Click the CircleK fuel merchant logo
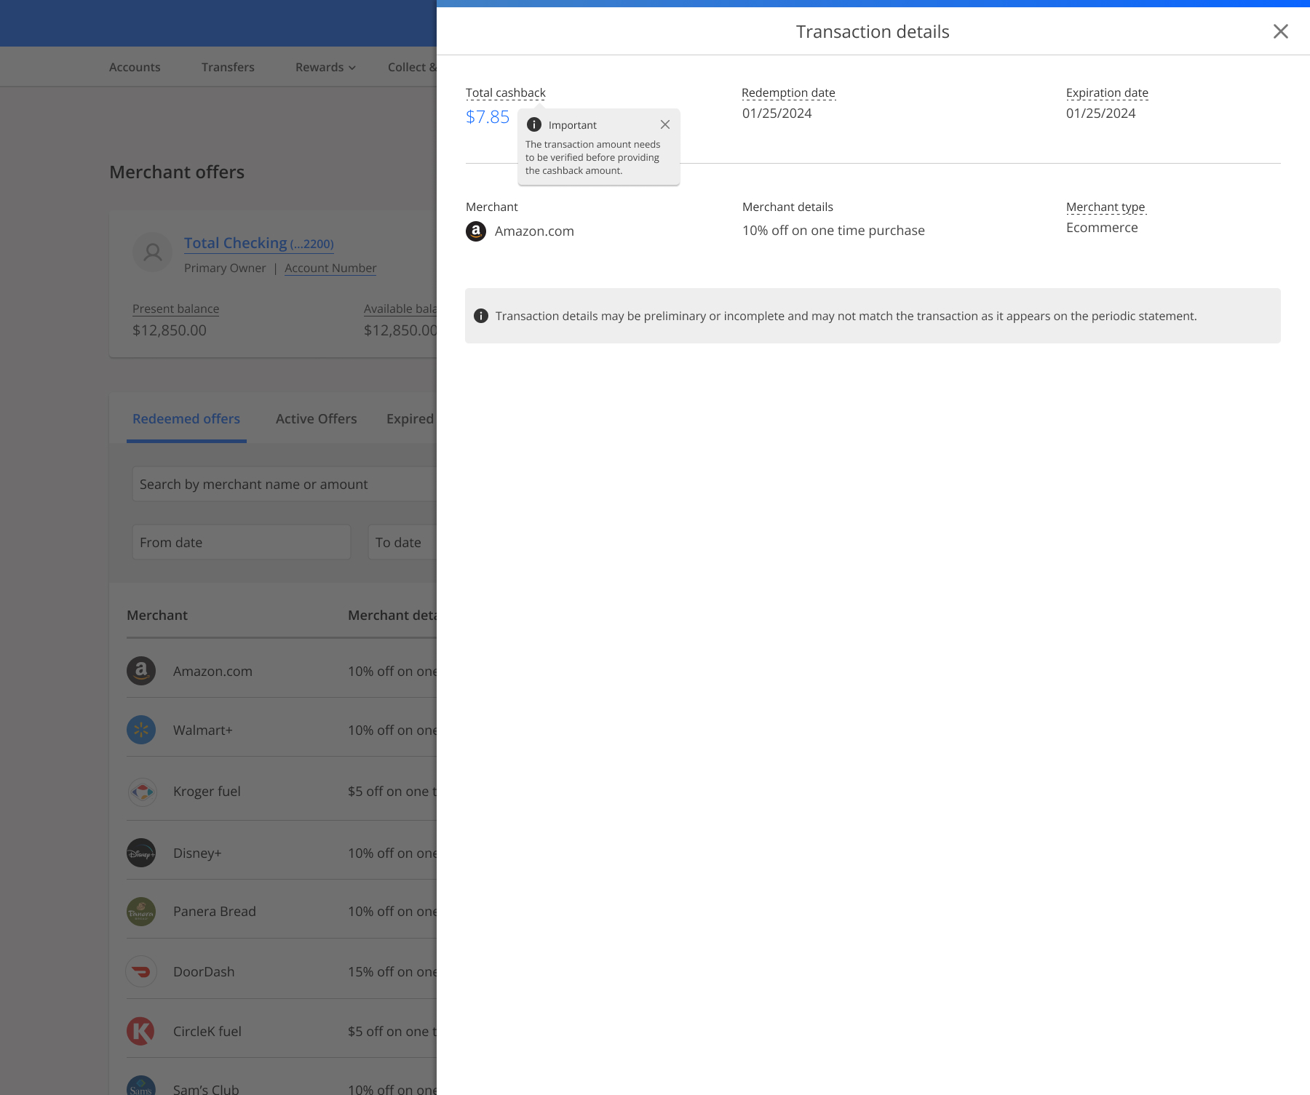The image size is (1310, 1095). click(141, 1031)
